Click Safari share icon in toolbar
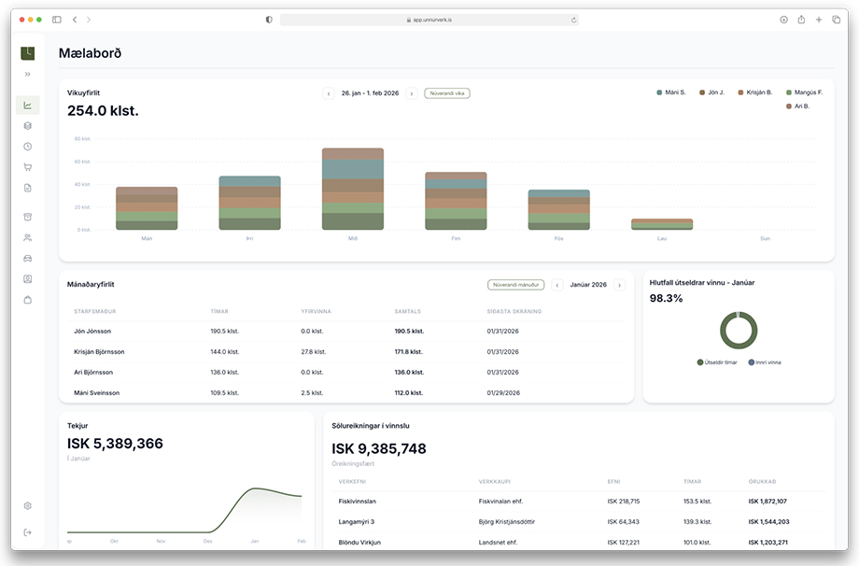The image size is (859, 566). click(x=801, y=19)
